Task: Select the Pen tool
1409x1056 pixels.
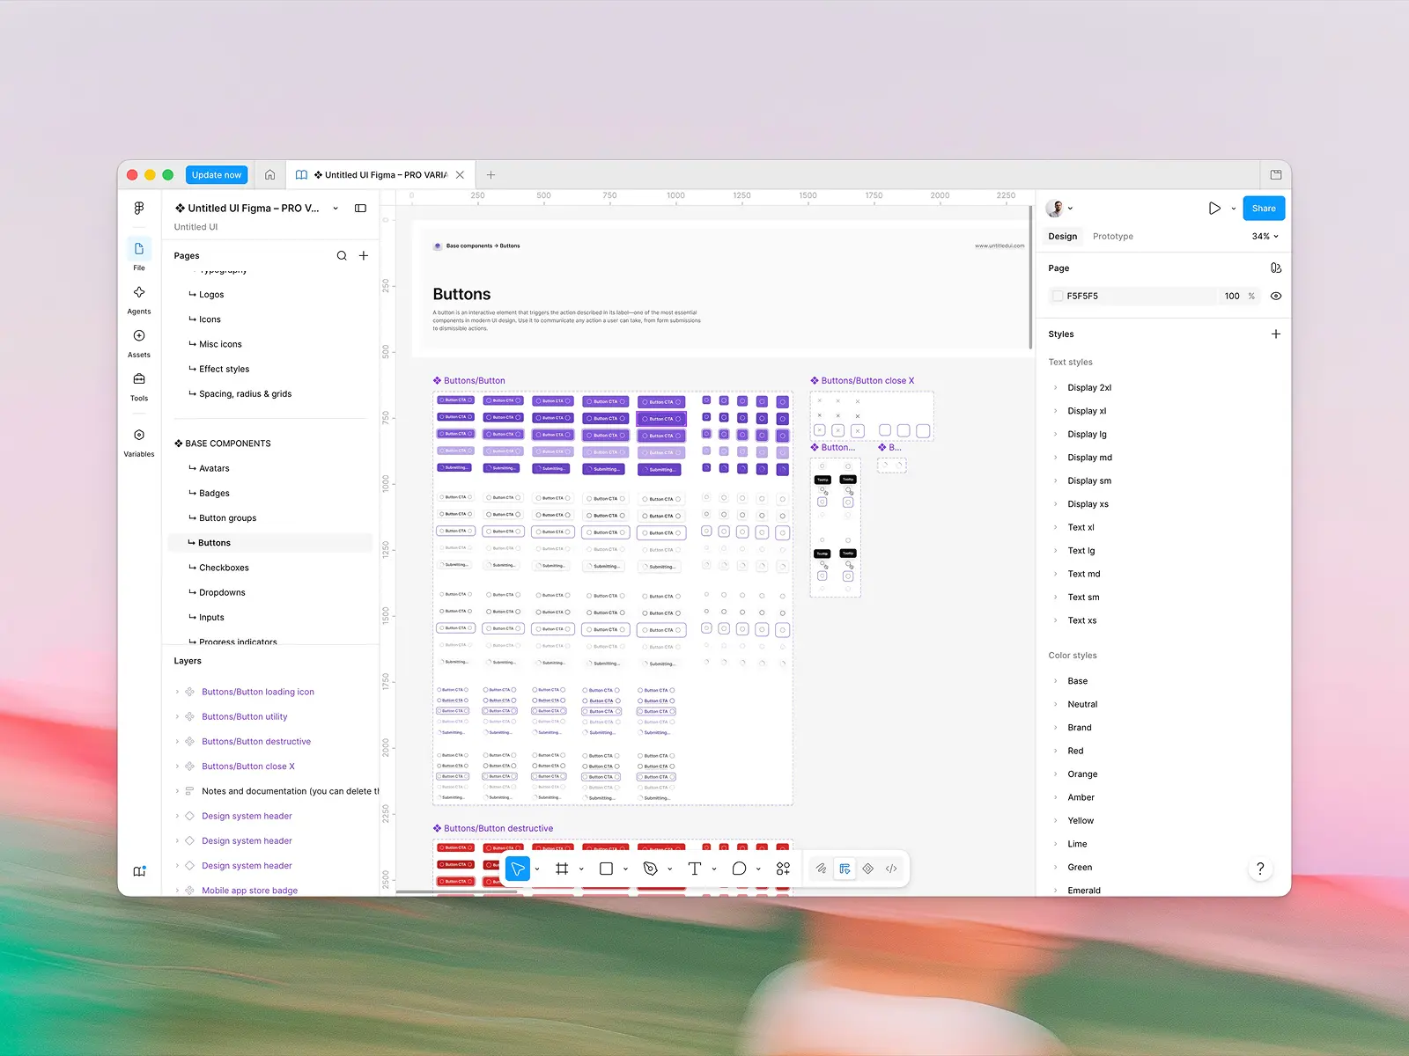Action: tap(650, 869)
